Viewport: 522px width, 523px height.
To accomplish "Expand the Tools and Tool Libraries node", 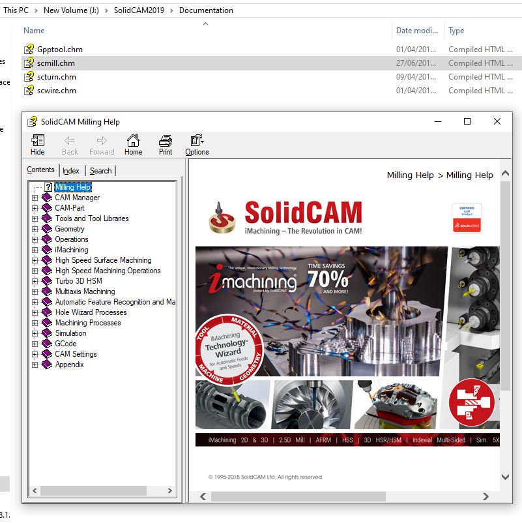I will point(35,218).
